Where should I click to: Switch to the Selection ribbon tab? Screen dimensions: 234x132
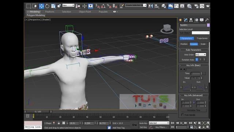click(67, 12)
